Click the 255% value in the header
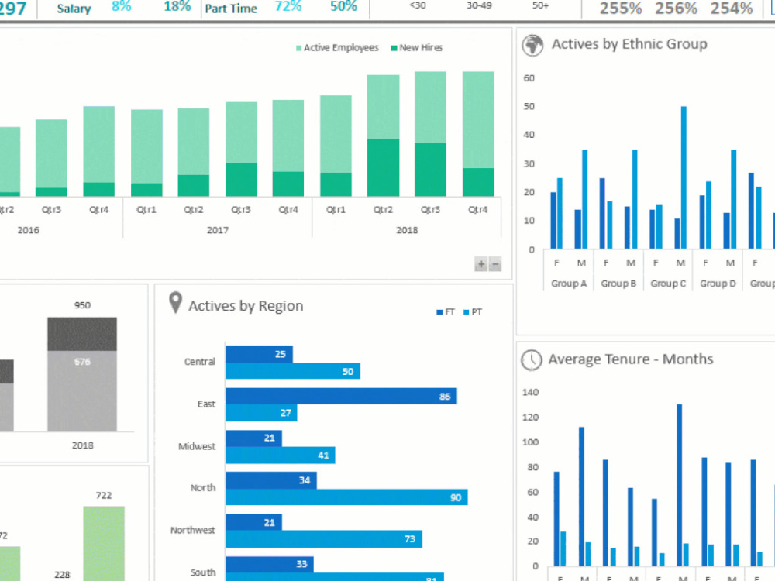The width and height of the screenshot is (775, 581). tap(621, 9)
